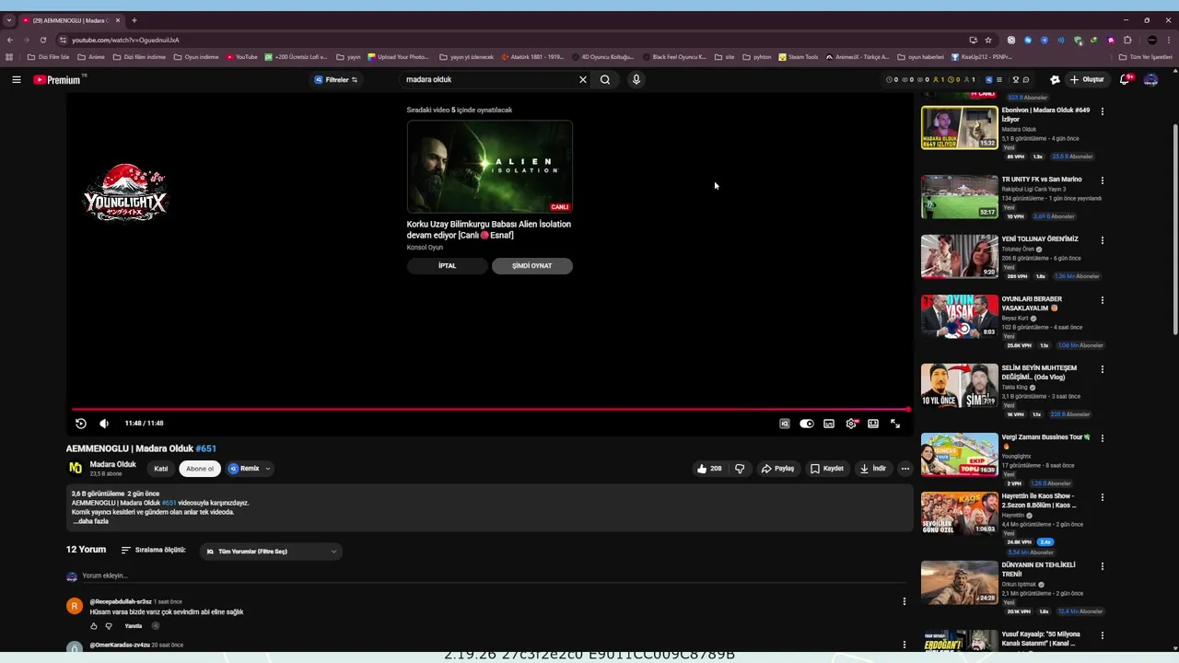Toggle the autoplay switch in player
1179x663 pixels.
807,424
